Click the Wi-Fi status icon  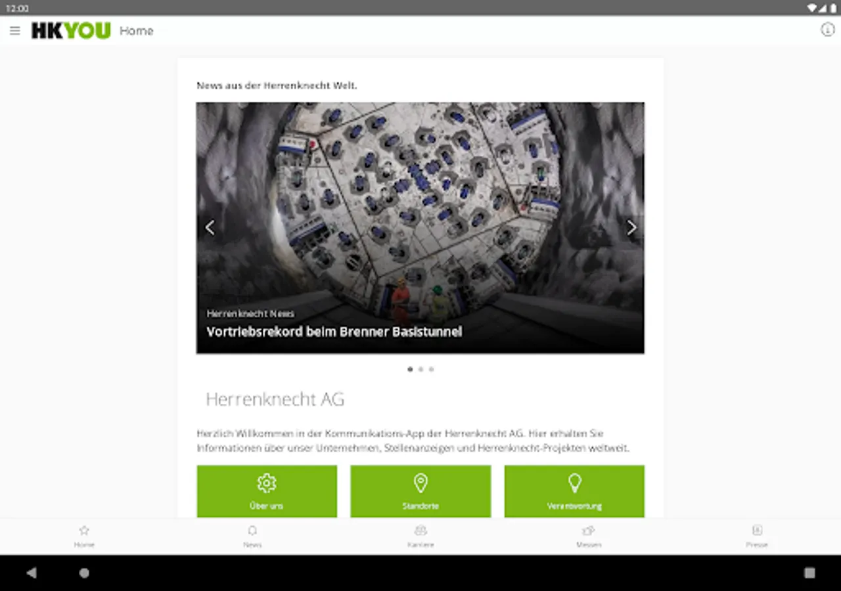click(x=812, y=8)
